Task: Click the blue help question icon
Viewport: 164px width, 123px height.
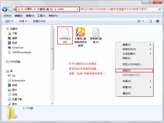Action: pyautogui.click(x=157, y=21)
